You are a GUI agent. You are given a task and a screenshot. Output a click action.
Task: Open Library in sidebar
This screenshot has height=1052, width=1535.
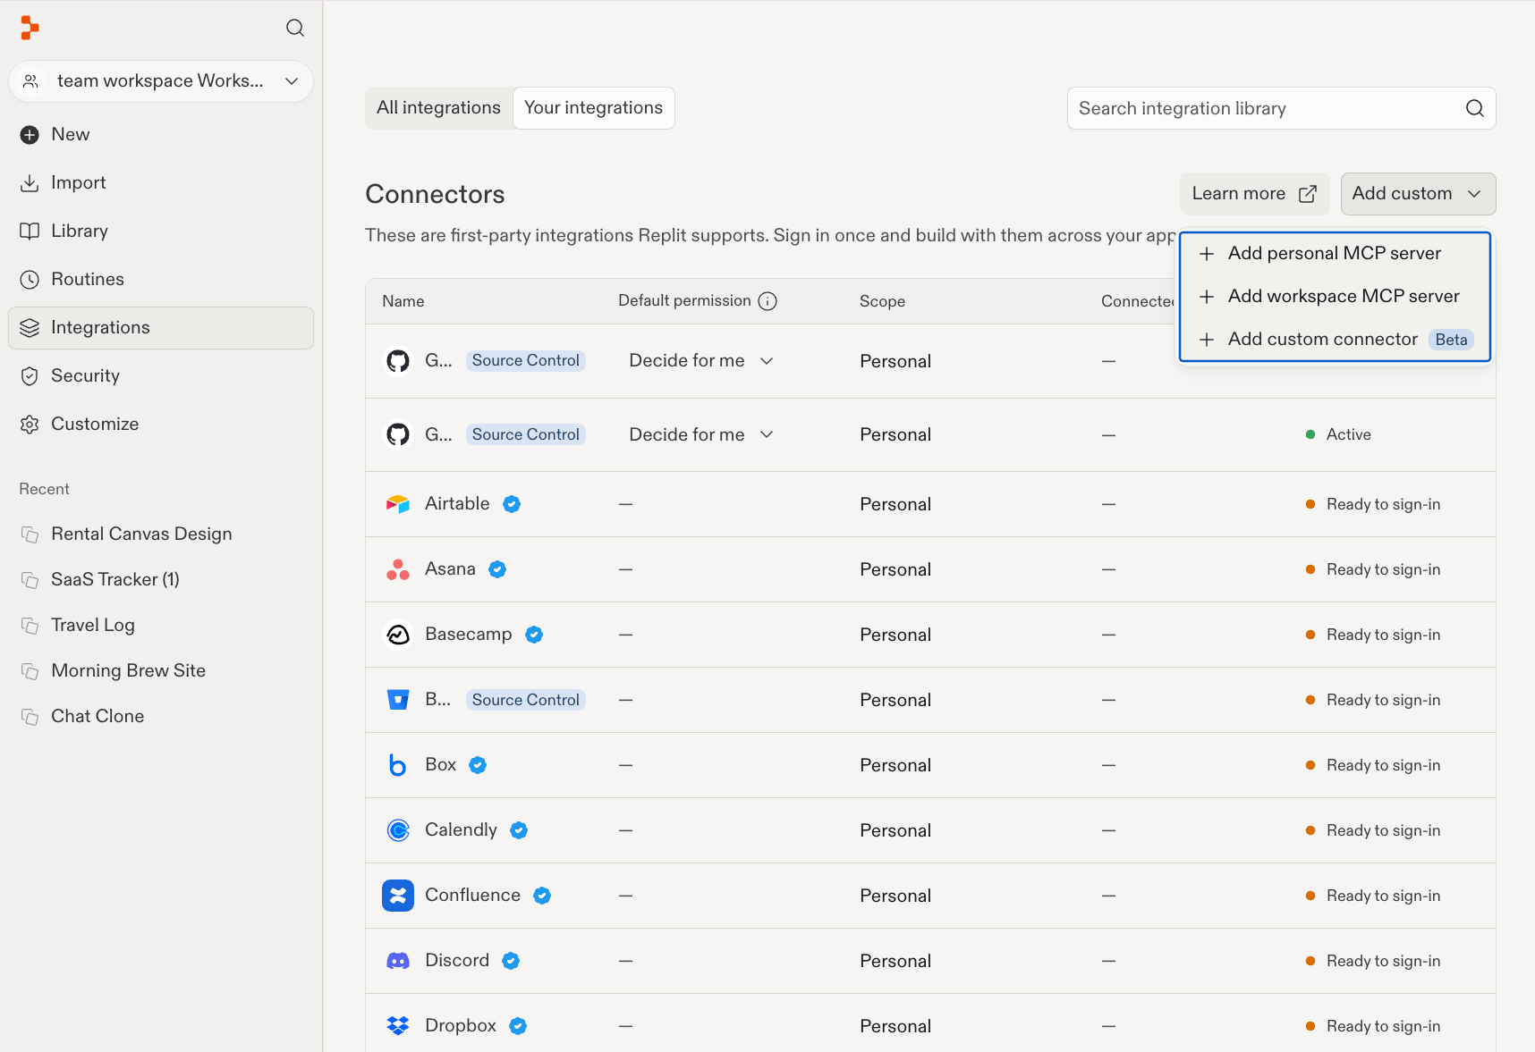[161, 231]
